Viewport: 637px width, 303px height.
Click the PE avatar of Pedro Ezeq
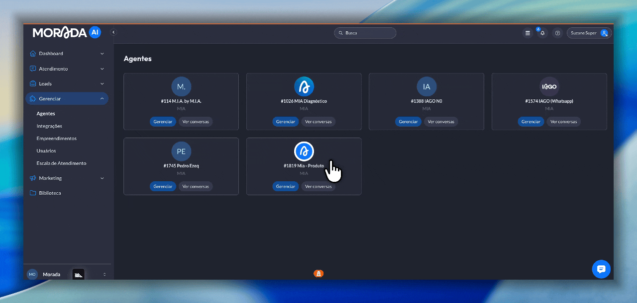181,151
